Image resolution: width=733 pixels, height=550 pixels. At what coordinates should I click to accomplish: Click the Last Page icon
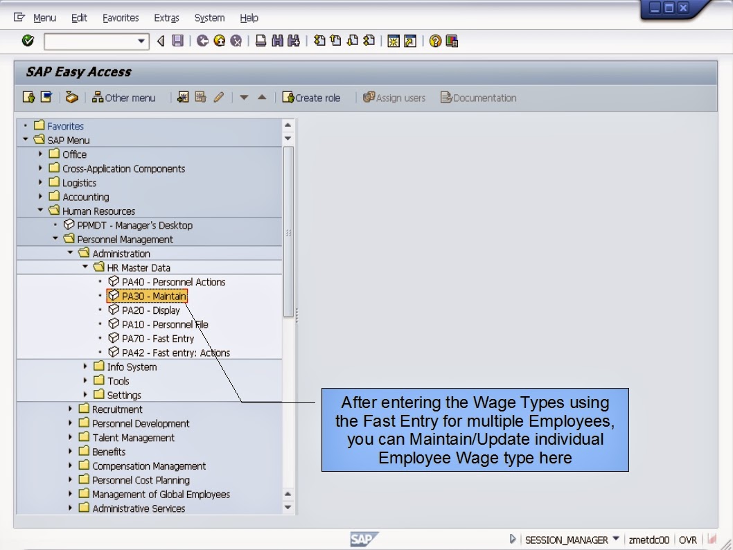click(x=369, y=41)
